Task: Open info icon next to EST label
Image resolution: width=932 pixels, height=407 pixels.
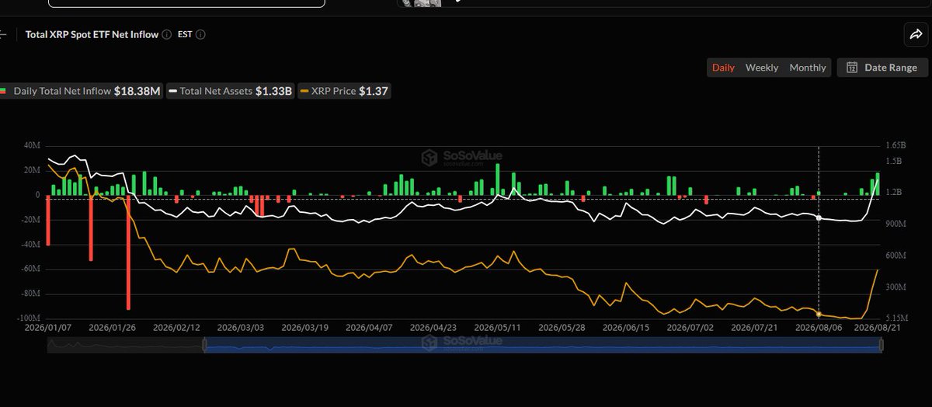Action: coord(201,35)
